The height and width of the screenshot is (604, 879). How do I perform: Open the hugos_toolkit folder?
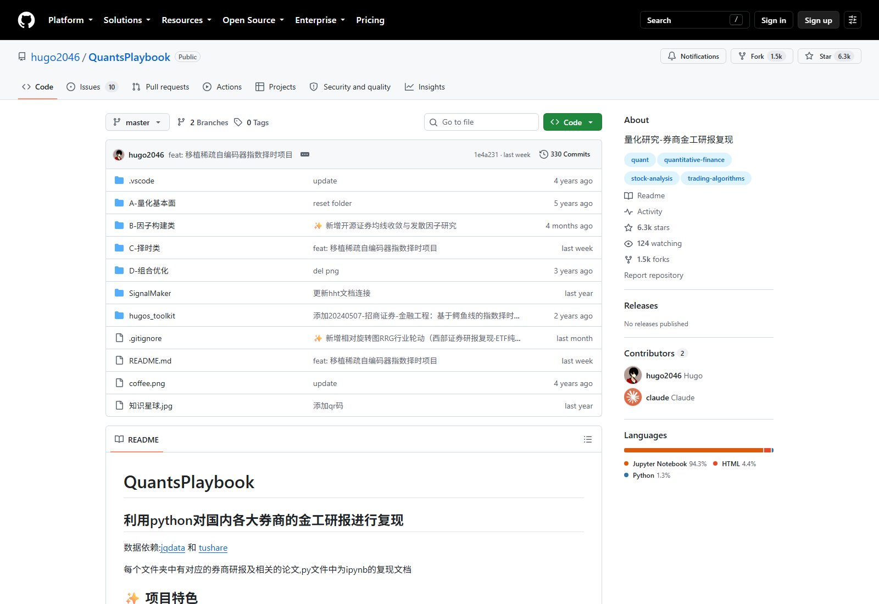tap(152, 316)
